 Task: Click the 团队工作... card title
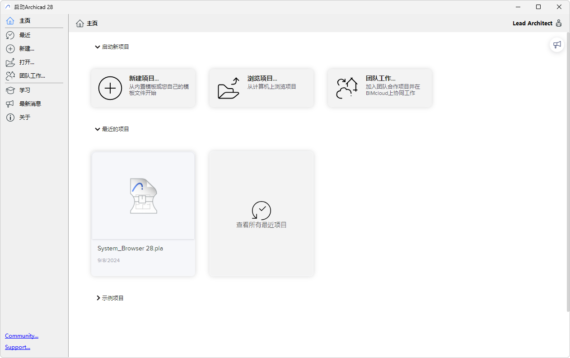381,78
